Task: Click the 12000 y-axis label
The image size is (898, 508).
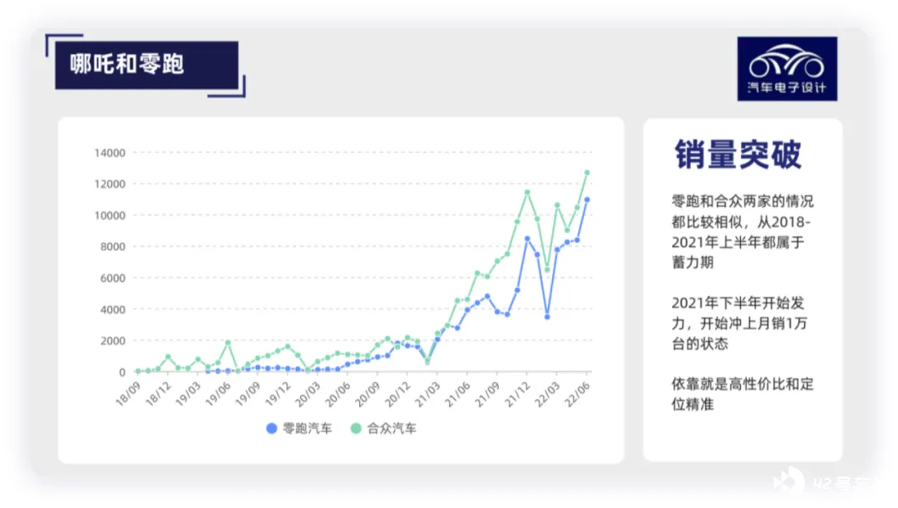Action: (x=110, y=185)
